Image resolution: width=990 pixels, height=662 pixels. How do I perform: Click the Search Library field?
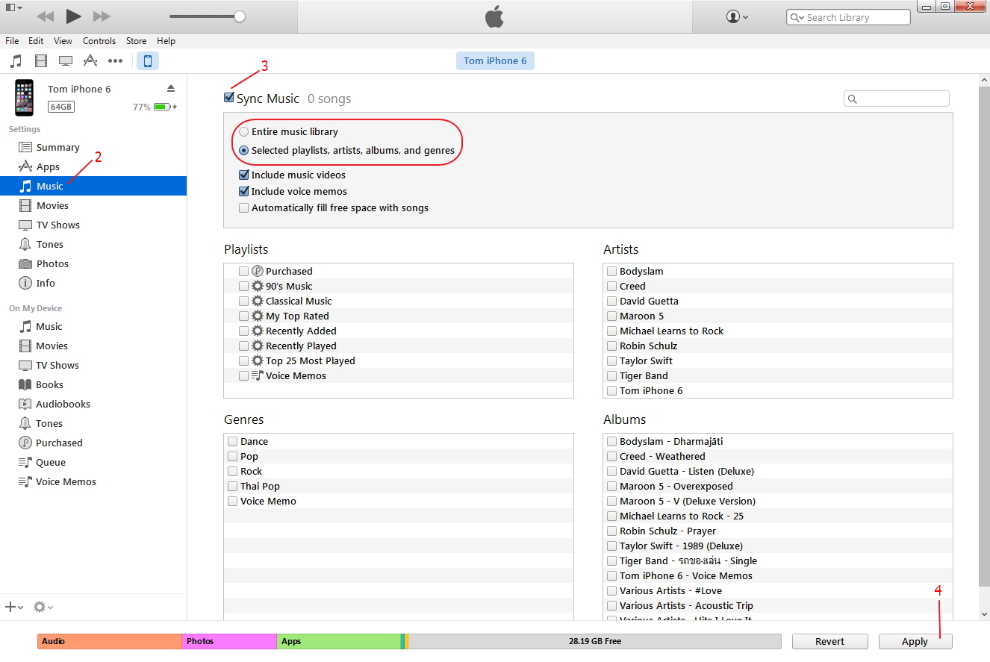coord(848,17)
